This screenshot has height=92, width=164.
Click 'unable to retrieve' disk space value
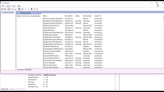[50, 75]
